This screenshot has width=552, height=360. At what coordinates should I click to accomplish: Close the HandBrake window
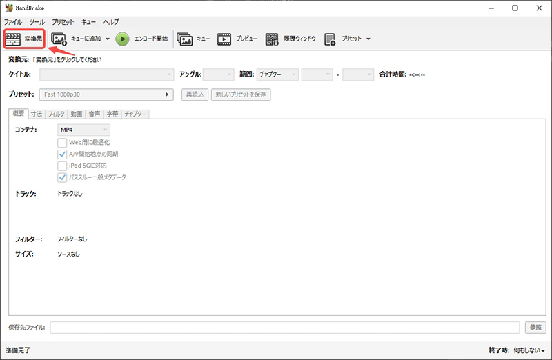(x=539, y=8)
